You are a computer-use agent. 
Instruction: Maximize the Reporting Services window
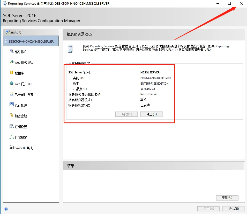[x=229, y=3]
